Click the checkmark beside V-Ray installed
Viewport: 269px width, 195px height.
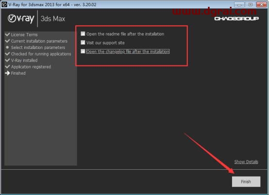7,60
